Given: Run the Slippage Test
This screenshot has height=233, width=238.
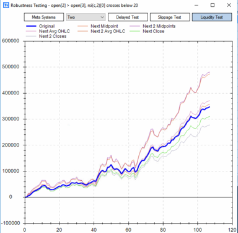Looking at the screenshot, I should pyautogui.click(x=170, y=17).
